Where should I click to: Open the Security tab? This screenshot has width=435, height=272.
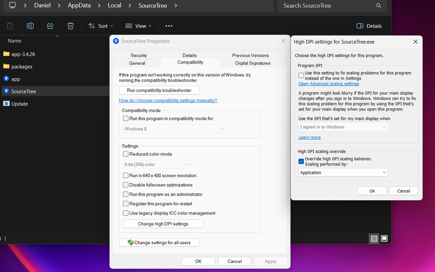[x=139, y=55]
